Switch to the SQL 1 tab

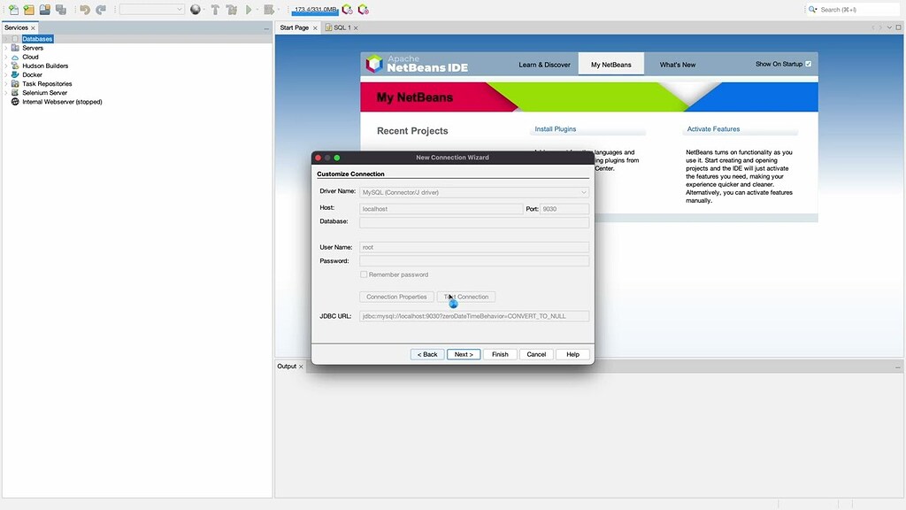(x=343, y=27)
